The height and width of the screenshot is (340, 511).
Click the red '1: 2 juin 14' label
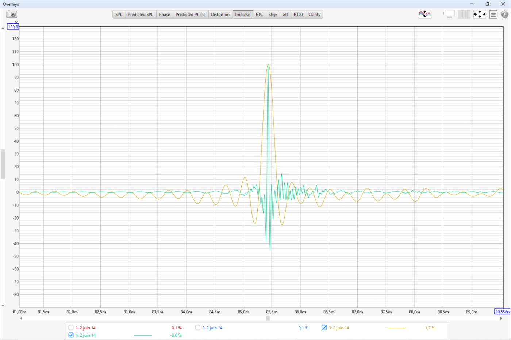tap(85, 328)
